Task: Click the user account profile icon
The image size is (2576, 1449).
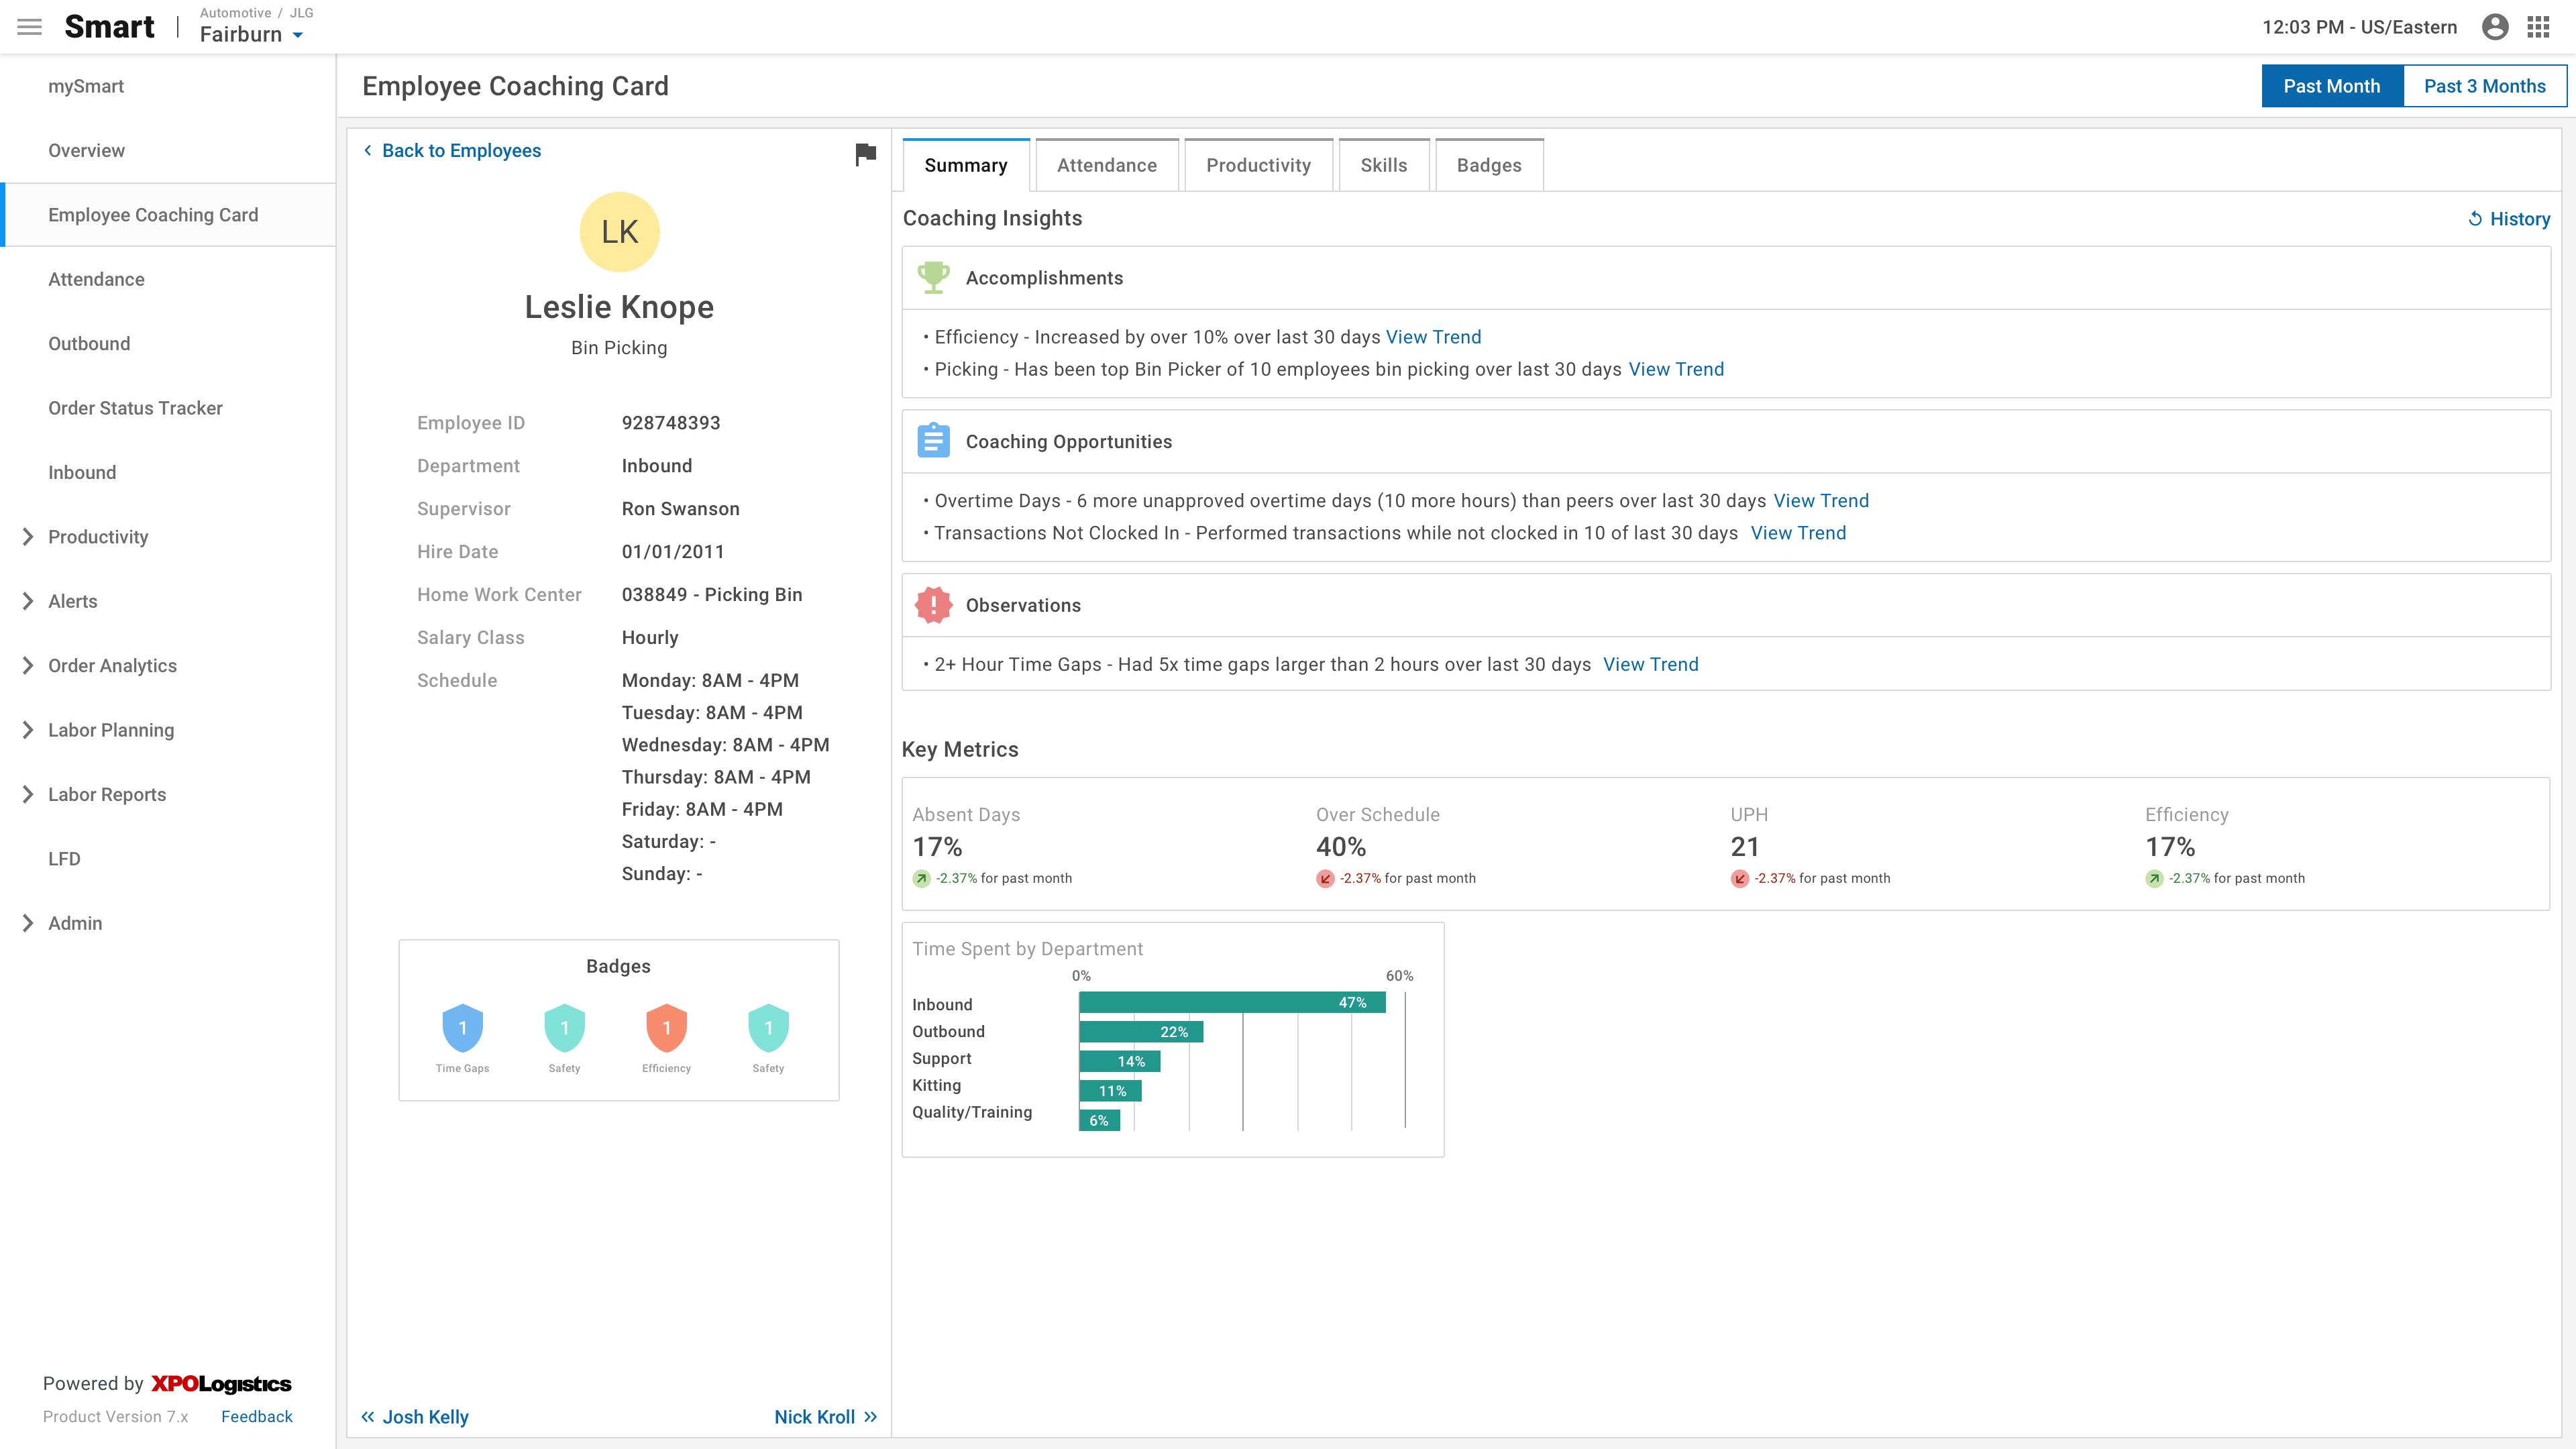Action: coord(2494,27)
